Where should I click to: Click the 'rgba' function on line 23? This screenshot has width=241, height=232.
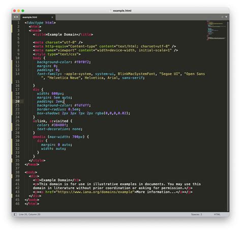pyautogui.click(x=99, y=113)
